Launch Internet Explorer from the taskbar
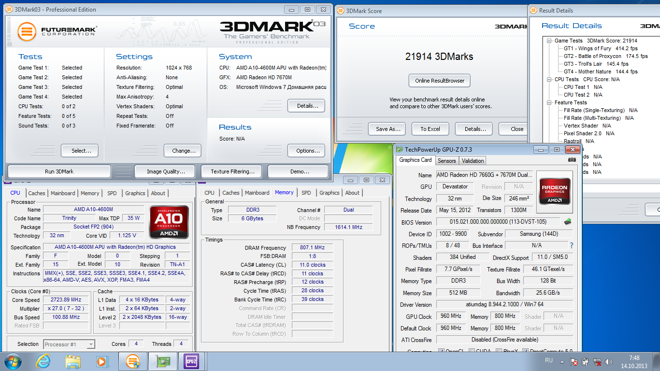 [x=43, y=361]
